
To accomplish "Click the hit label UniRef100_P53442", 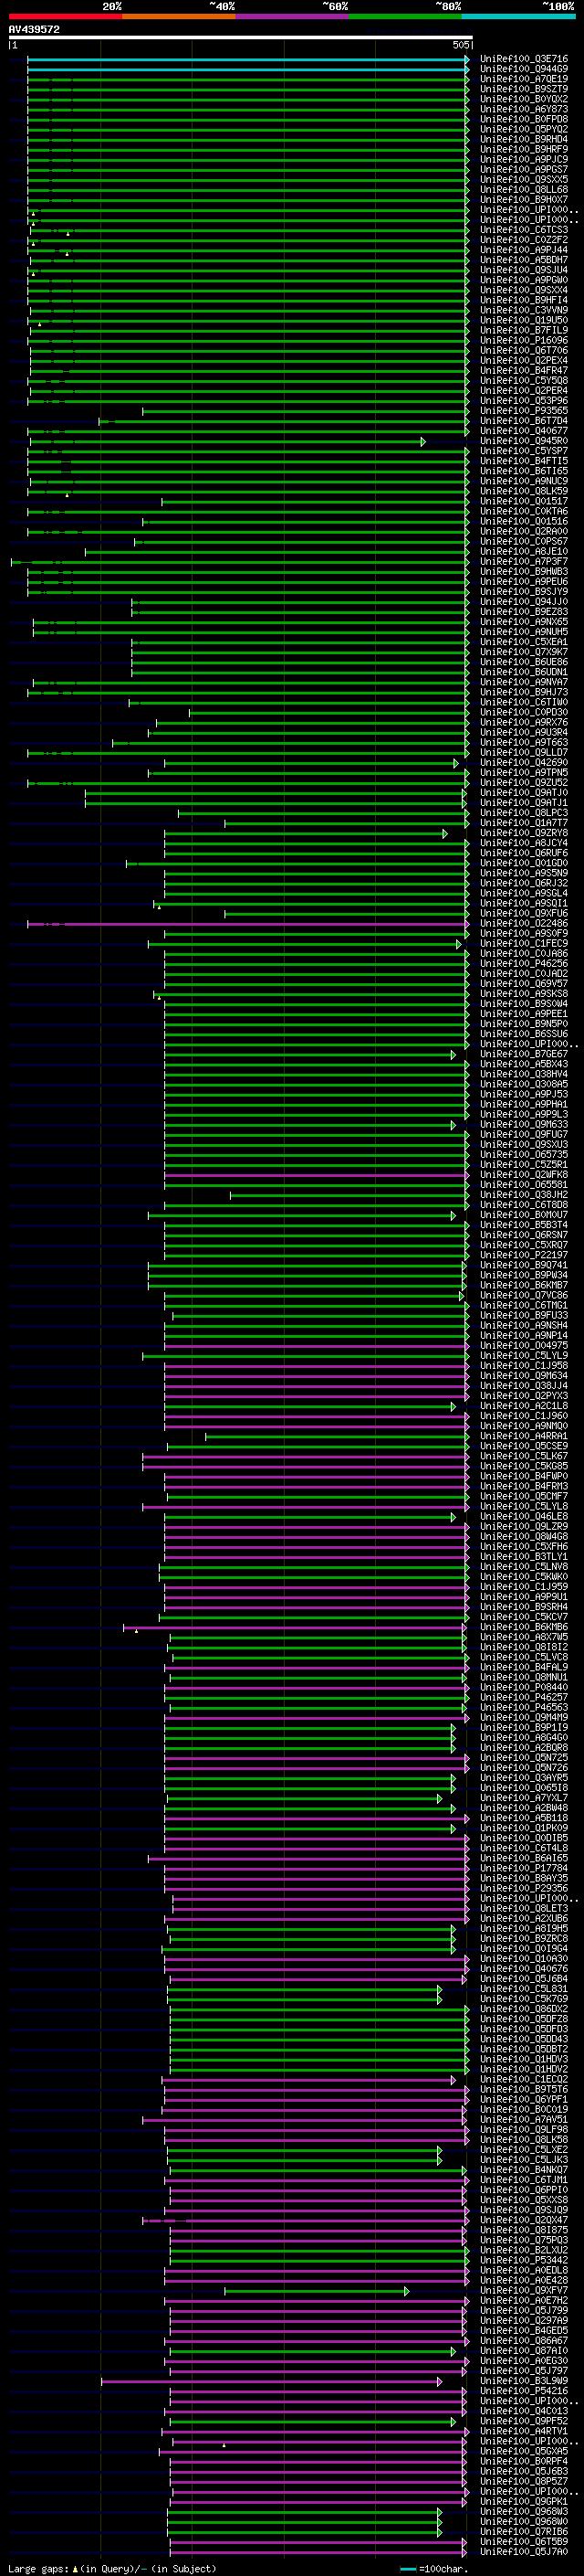I will [x=524, y=2260].
